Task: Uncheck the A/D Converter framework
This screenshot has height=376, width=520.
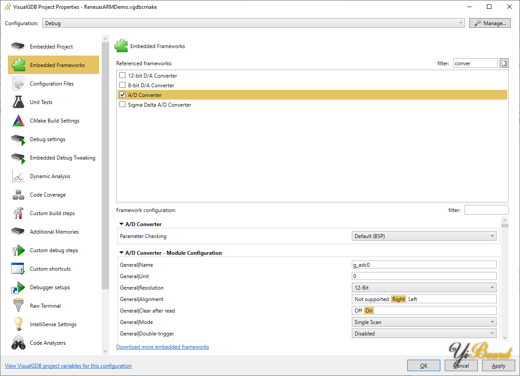Action: (122, 95)
